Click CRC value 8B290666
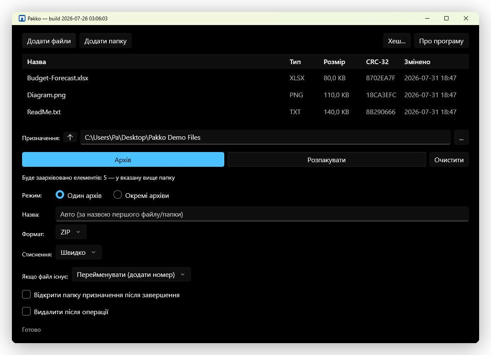The image size is (491, 355). (381, 112)
